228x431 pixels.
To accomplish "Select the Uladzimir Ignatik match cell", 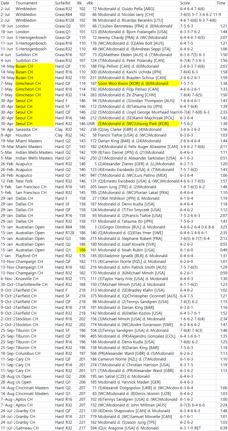I will pyautogui.click(x=138, y=256).
